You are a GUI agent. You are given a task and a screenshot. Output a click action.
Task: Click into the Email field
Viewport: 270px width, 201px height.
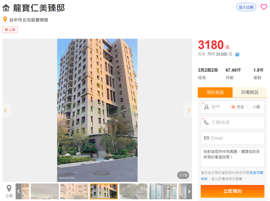(x=232, y=138)
